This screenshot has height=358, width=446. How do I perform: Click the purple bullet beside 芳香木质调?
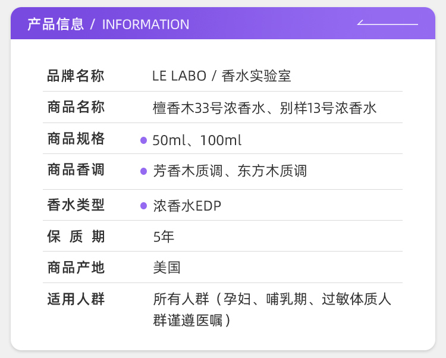pos(143,171)
